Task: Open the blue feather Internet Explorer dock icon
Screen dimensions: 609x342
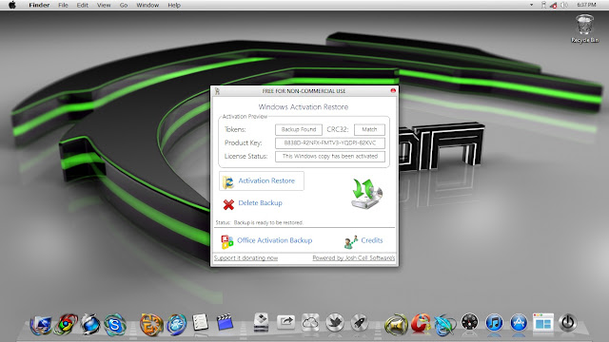Action: pos(444,325)
